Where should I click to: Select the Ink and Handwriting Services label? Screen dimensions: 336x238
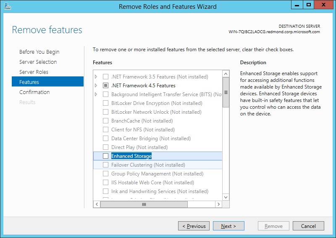(160, 191)
